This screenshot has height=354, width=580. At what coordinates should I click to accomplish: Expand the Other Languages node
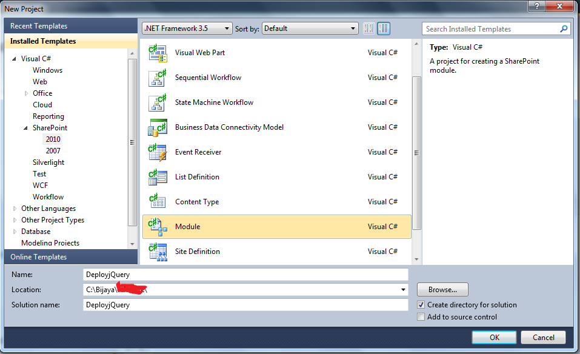15,208
